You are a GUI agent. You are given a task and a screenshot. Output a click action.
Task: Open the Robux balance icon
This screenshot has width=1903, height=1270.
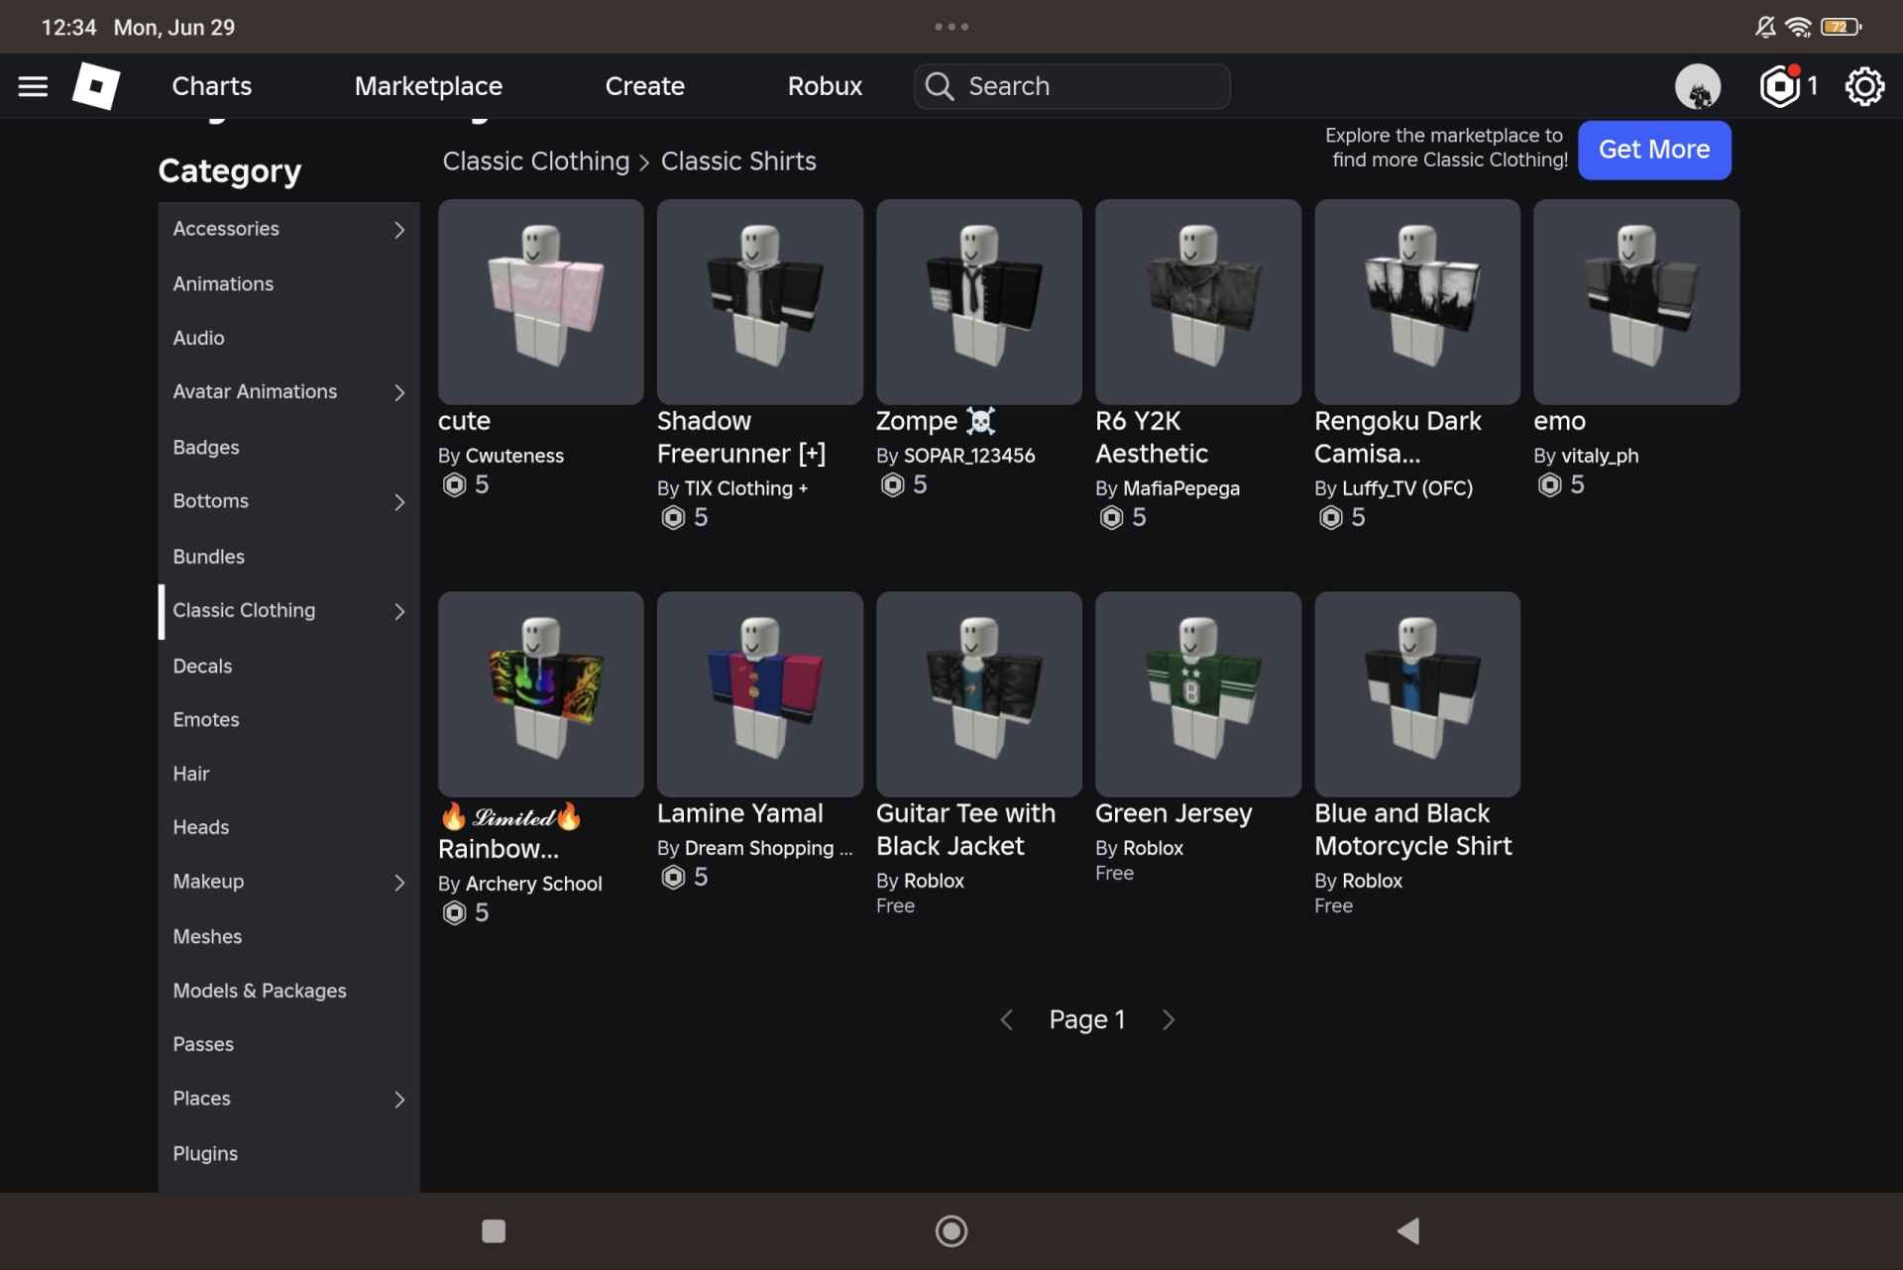point(1780,86)
